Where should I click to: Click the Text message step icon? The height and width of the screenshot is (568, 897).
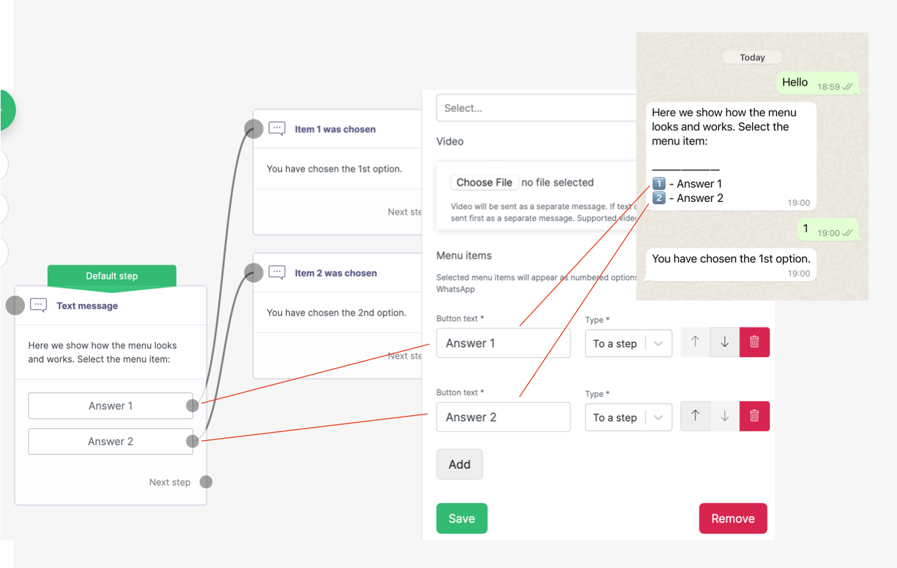coord(39,305)
